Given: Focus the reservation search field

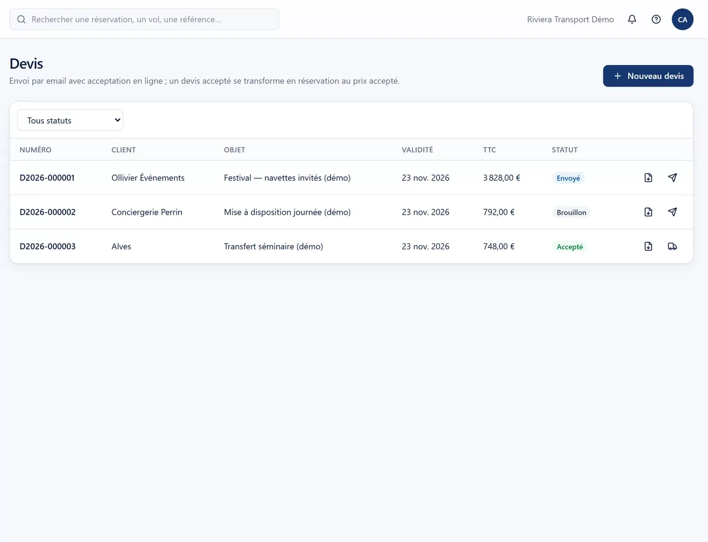Looking at the screenshot, I should 144,20.
